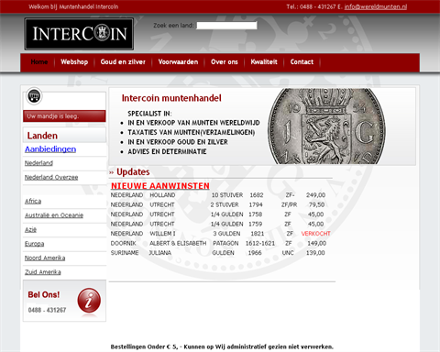Select the UTRECHT 1/4 GULDEN 1758 row
This screenshot has height=352, width=440.
point(218,214)
